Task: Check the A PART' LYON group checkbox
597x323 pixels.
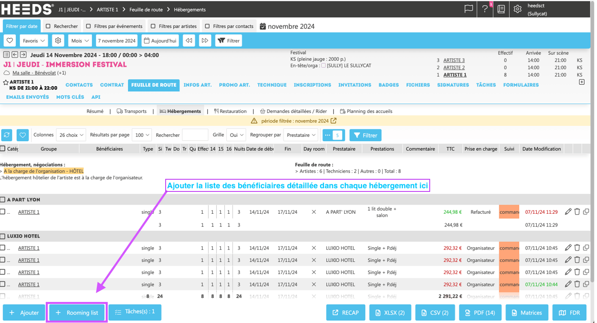Action: click(3, 200)
